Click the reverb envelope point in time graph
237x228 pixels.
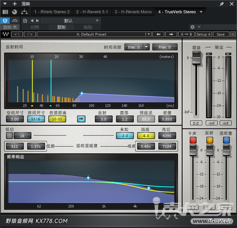82,93
